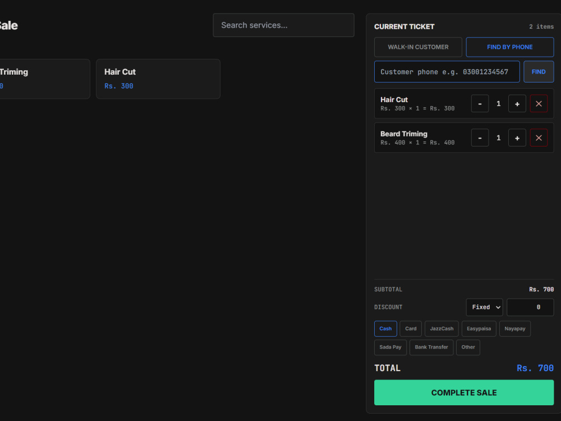The image size is (561, 421).
Task: Click the Hair Cut quantity value 1
Action: point(498,104)
